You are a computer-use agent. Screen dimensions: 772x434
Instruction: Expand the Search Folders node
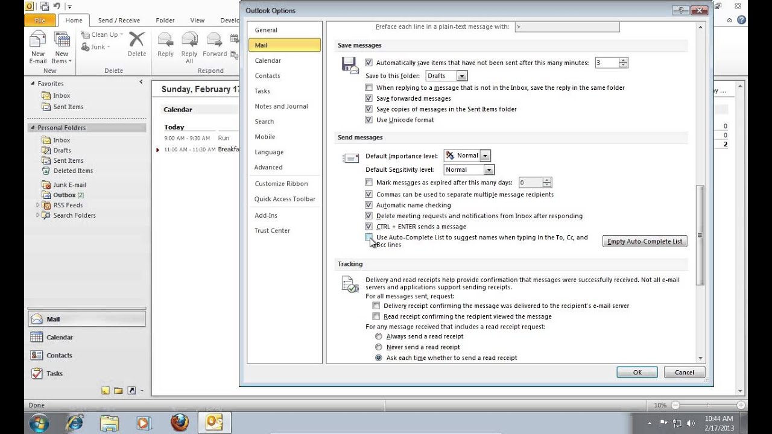pos(38,215)
